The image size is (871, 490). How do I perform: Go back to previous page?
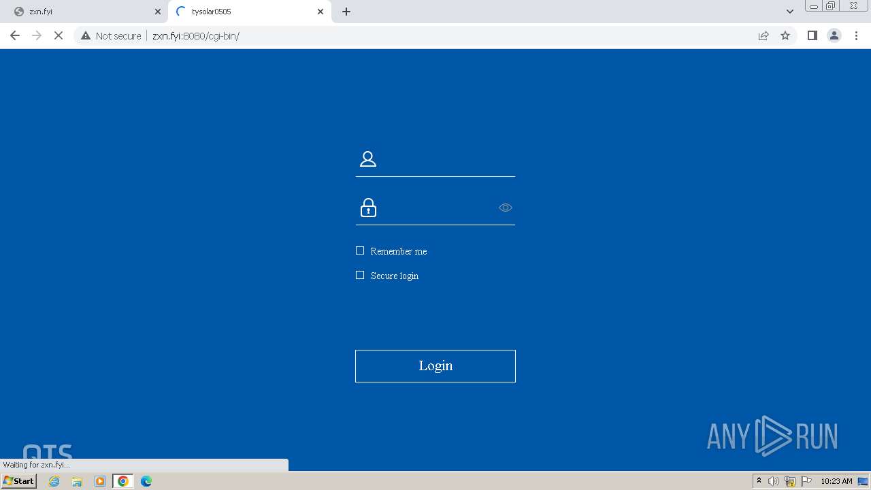pos(15,35)
